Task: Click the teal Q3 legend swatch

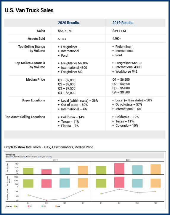Action: pos(42,206)
